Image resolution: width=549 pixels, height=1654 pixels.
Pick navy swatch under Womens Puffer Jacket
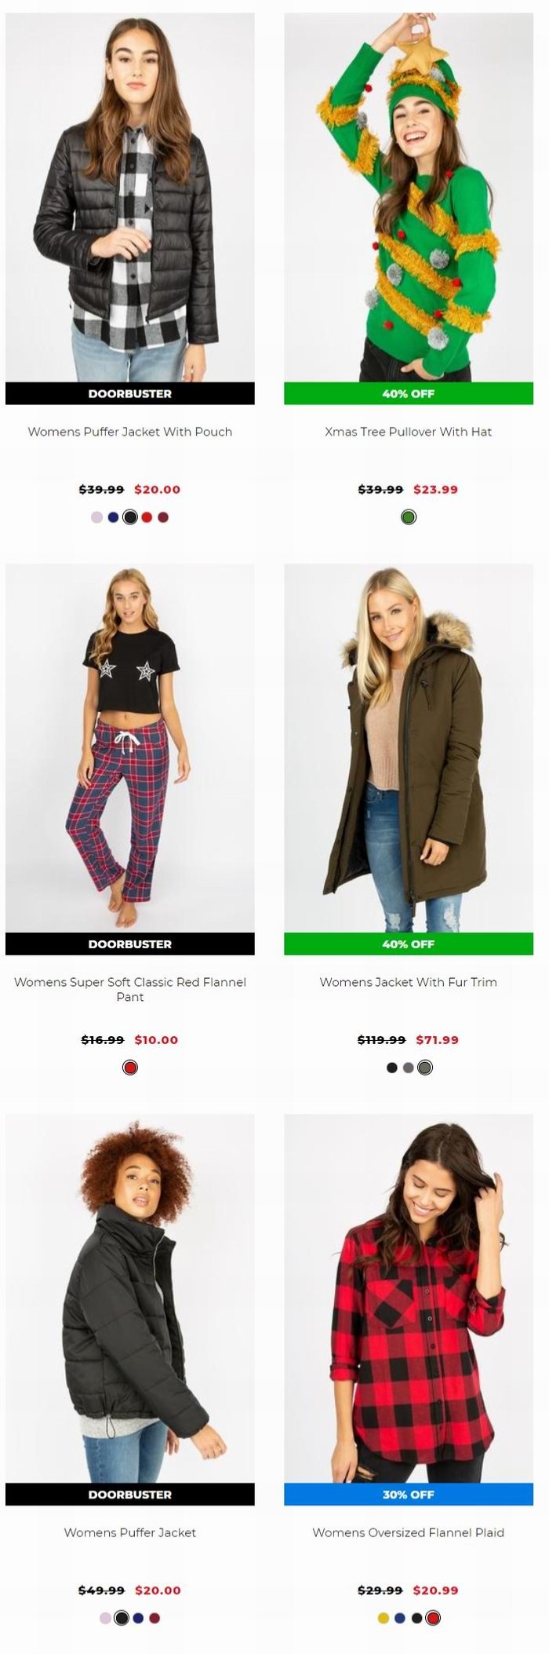pos(138,1618)
